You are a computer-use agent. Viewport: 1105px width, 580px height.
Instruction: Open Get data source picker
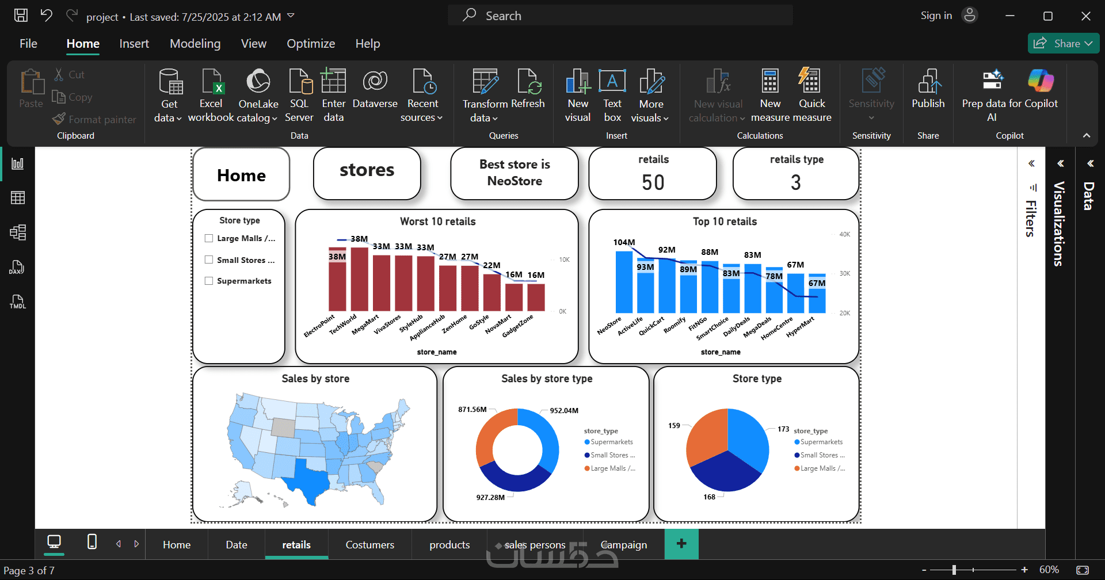(169, 96)
